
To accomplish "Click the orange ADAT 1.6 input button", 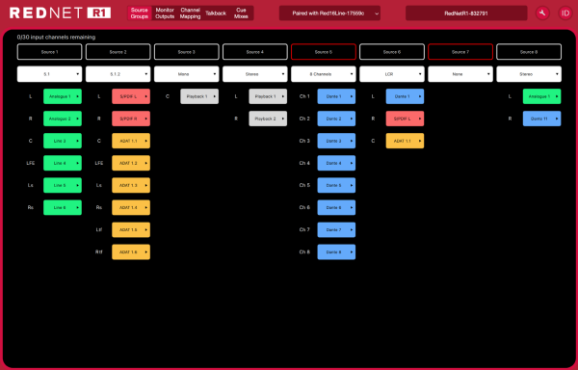I will pos(131,252).
